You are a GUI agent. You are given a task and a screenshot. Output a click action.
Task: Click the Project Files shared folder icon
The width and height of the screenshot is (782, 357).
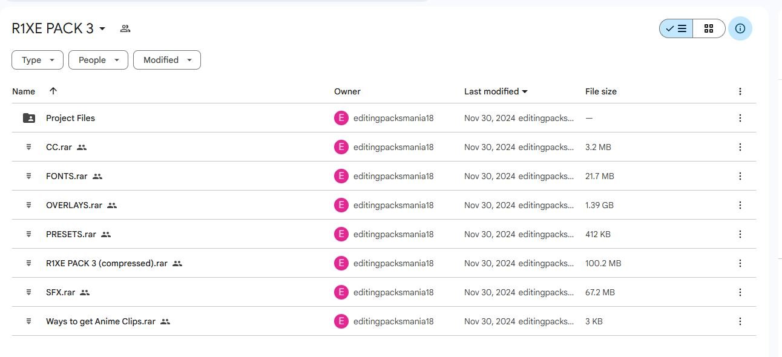pos(29,118)
